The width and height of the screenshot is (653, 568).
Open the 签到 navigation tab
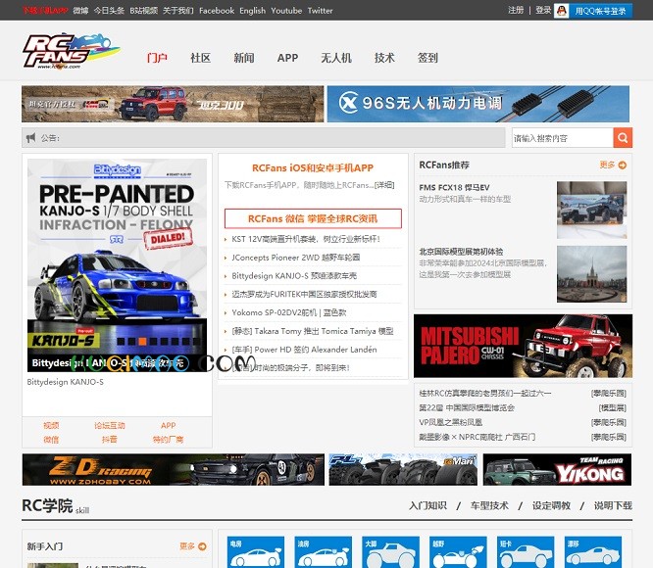pos(427,58)
